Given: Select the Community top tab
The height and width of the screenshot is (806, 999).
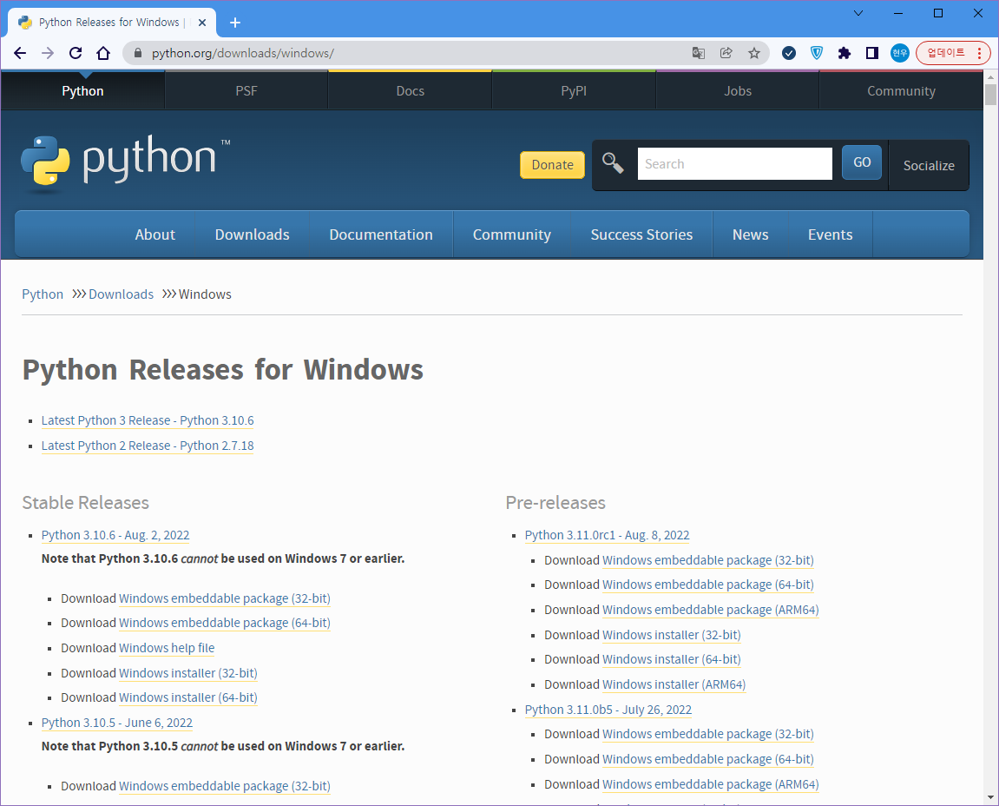Looking at the screenshot, I should (x=901, y=91).
